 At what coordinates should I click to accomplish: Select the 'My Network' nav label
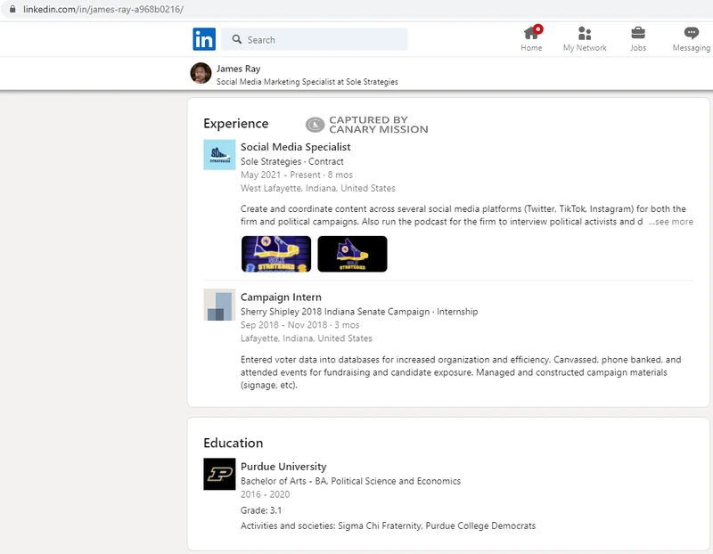click(x=585, y=48)
